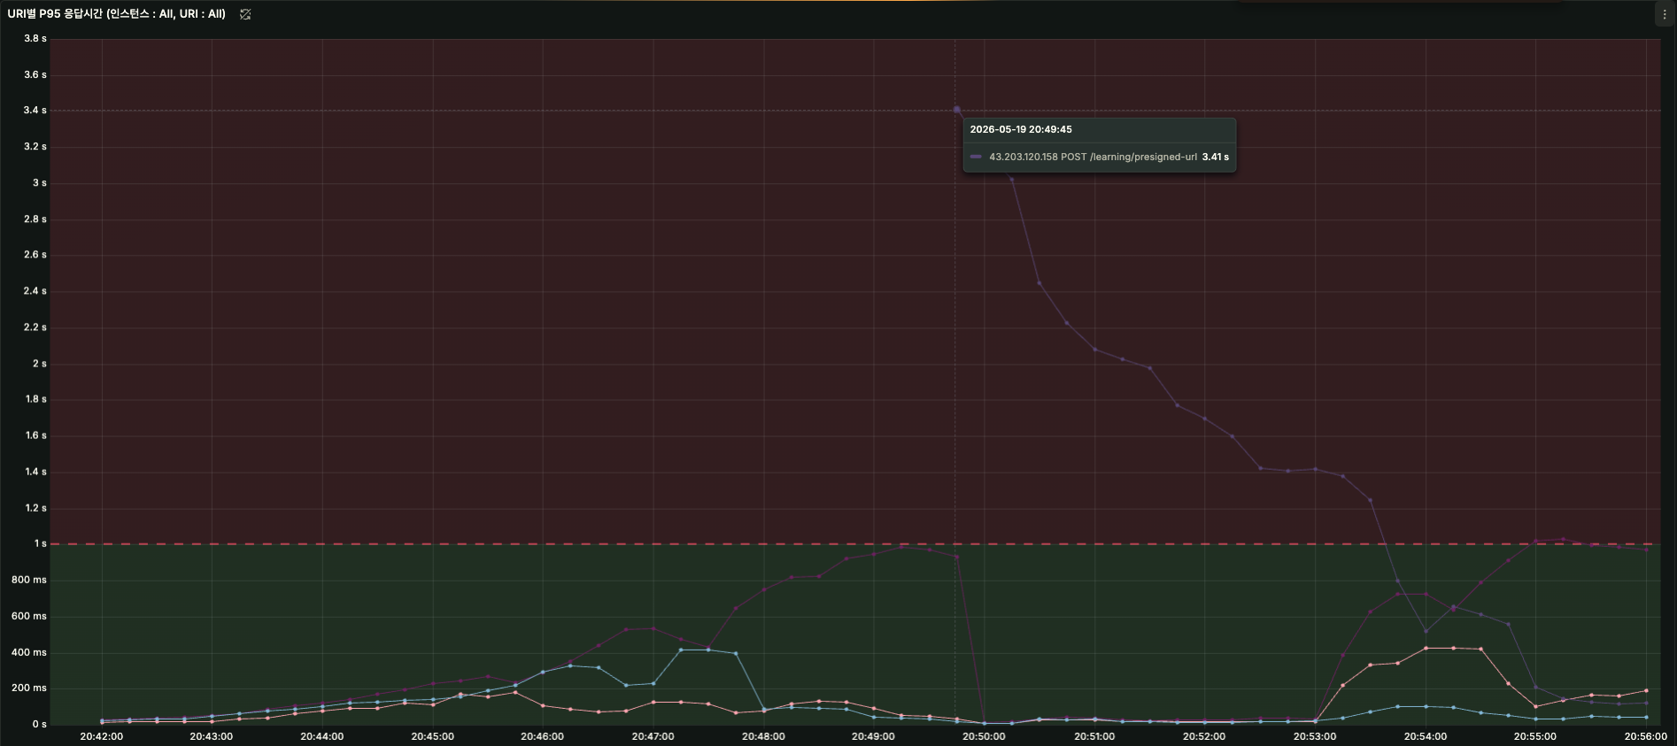Click the '2.4 s' y-axis label
This screenshot has width=1677, height=746.
click(x=35, y=291)
